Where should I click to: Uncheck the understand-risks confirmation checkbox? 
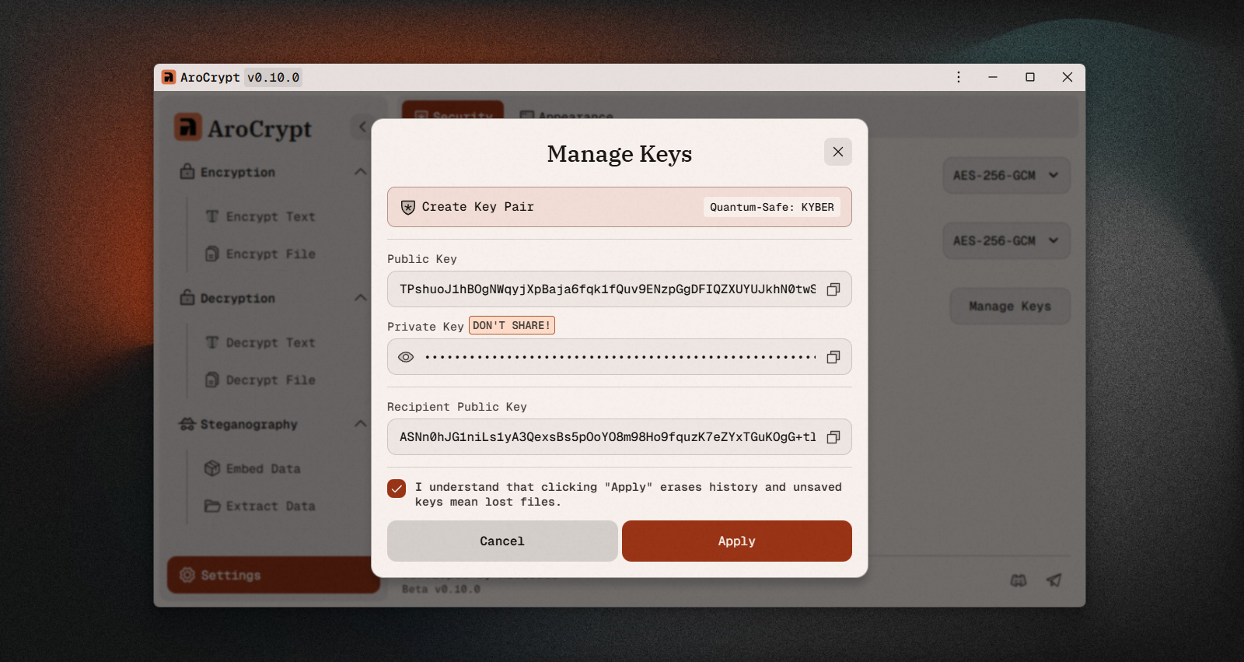[x=397, y=489]
